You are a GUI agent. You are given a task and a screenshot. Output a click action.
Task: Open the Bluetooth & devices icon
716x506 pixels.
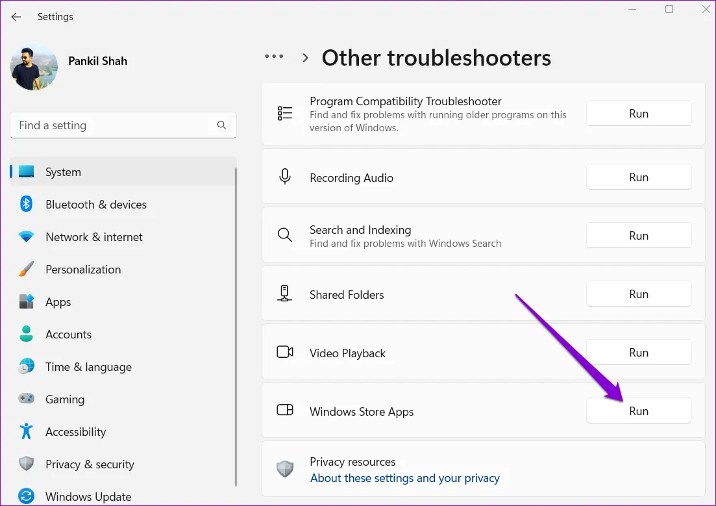[26, 205]
